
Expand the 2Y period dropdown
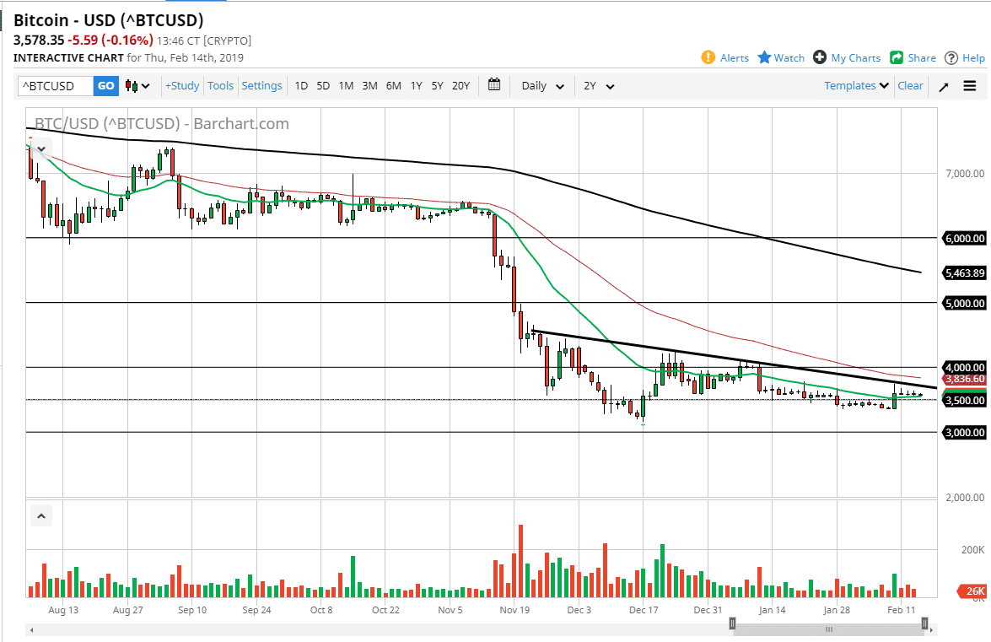point(599,86)
